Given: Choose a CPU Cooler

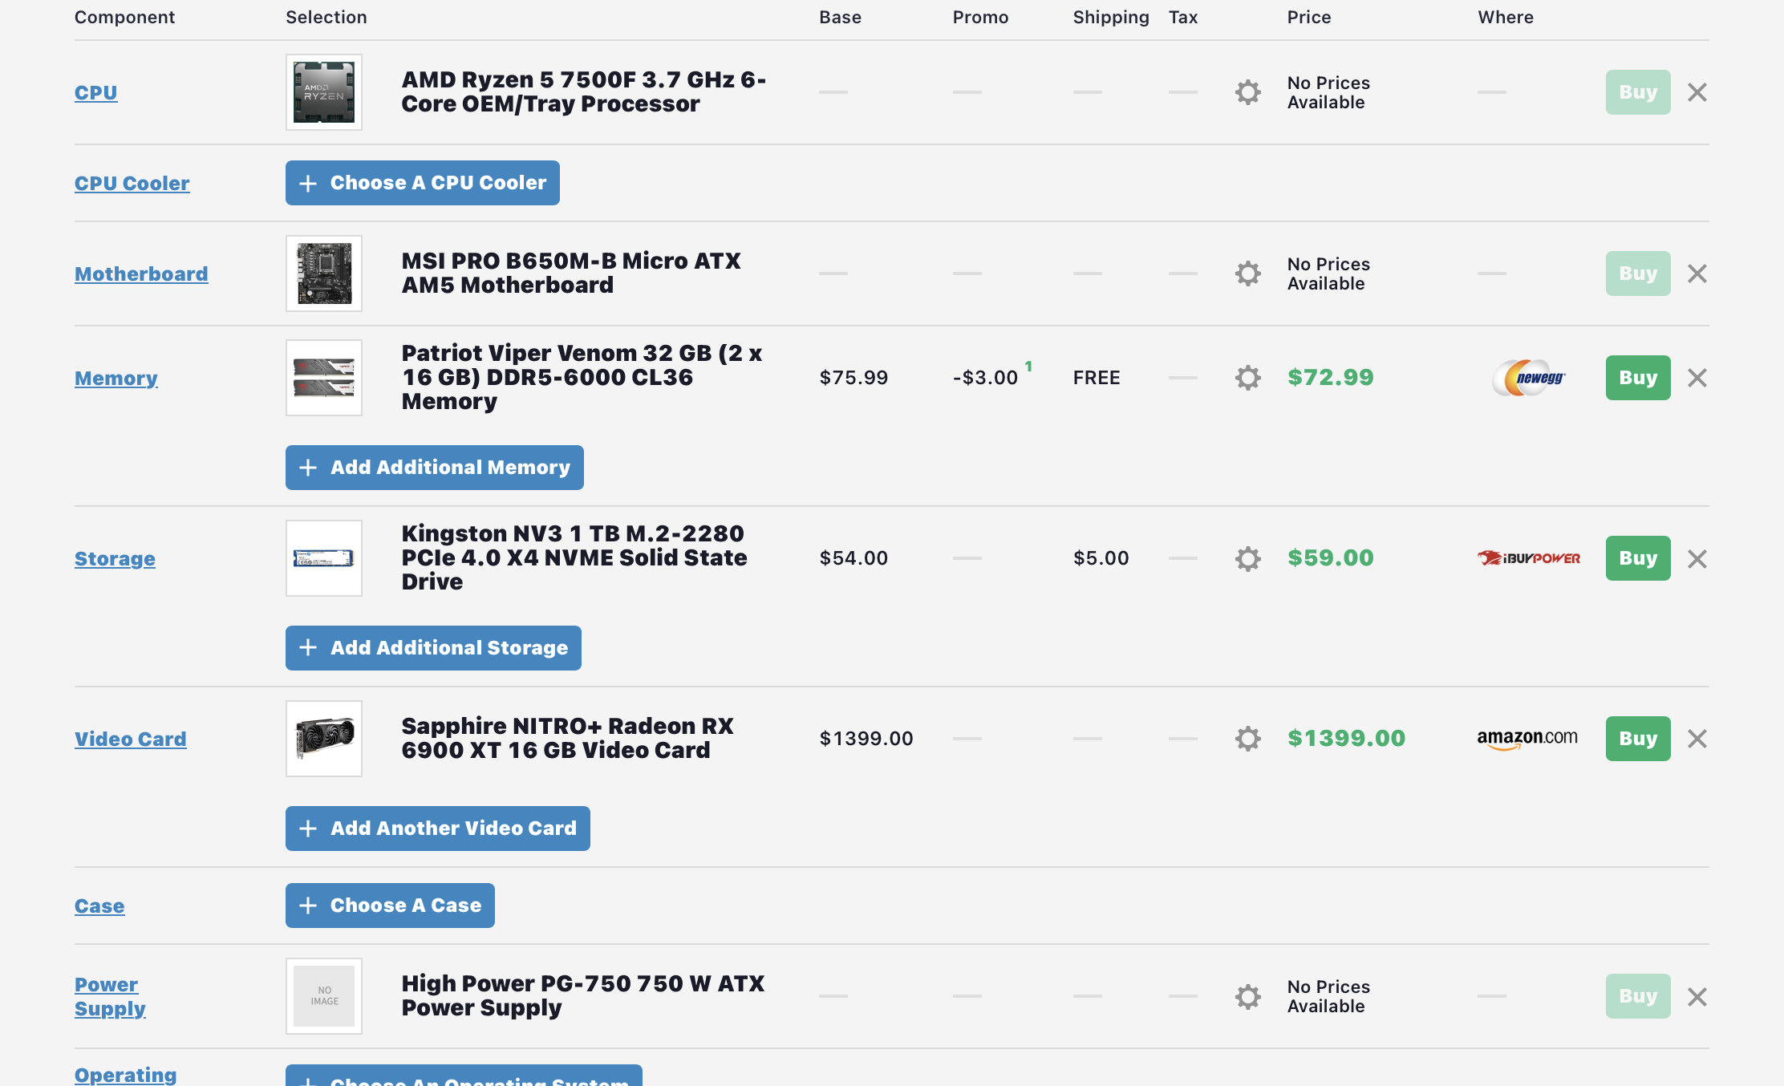Looking at the screenshot, I should coord(422,183).
